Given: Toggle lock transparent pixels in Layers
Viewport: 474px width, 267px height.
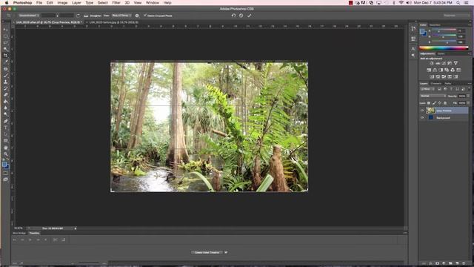Looking at the screenshot, I should [x=429, y=103].
